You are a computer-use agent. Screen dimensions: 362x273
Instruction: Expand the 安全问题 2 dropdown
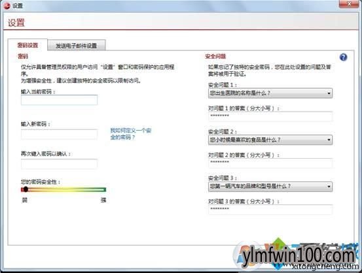(270, 140)
